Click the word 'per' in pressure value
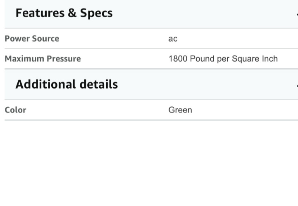298x206 pixels. [223, 59]
